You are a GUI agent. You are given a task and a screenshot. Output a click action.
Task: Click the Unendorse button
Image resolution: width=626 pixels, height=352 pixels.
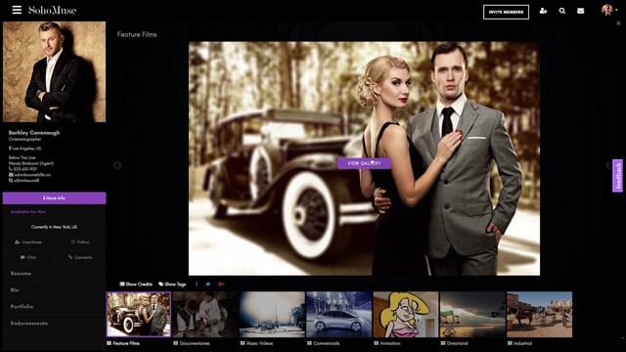point(28,242)
